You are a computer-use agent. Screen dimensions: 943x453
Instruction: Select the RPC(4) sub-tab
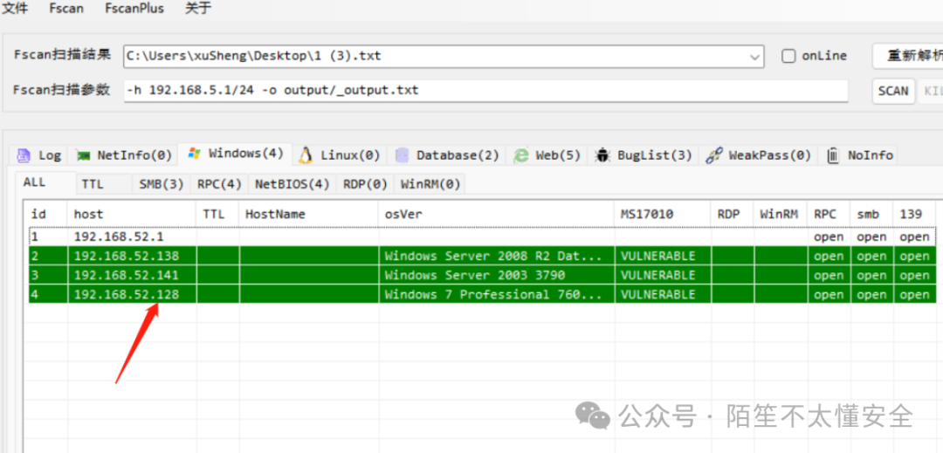click(x=219, y=184)
